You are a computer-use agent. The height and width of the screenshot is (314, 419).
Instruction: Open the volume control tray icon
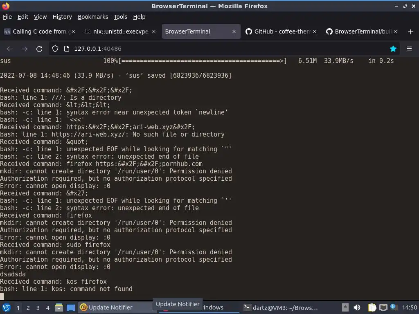[357, 307]
